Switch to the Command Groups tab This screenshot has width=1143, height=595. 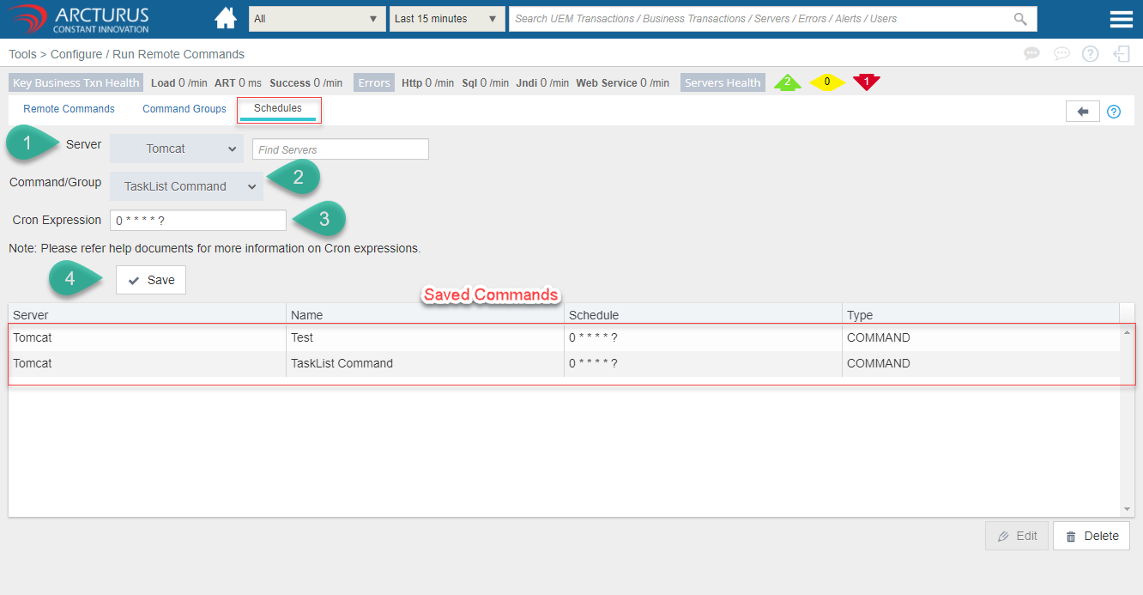tap(184, 109)
